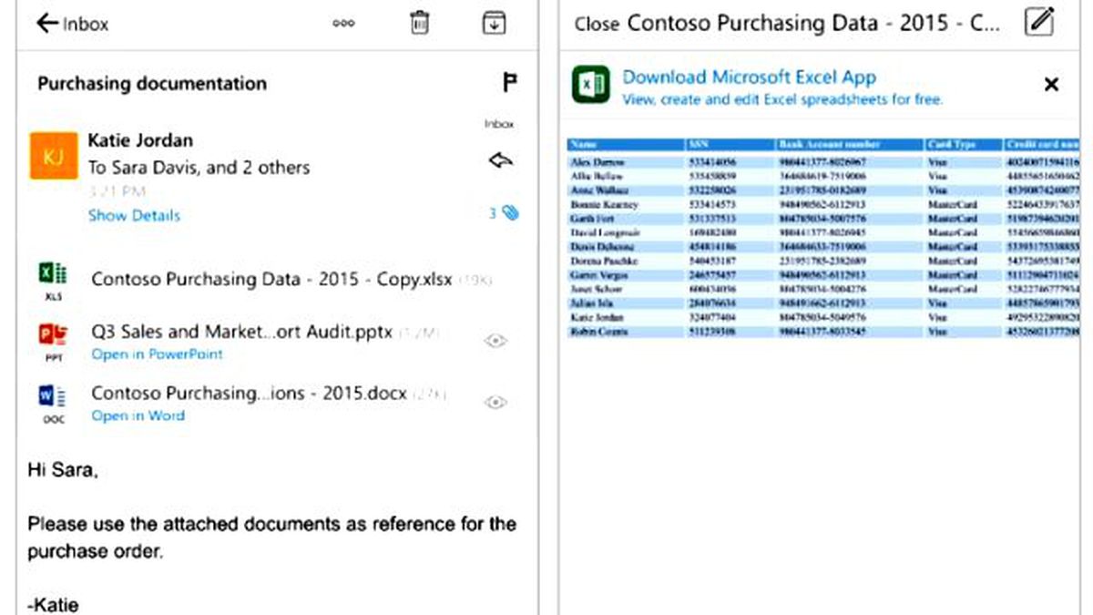Preview the Q3 Sales pptx via eye icon

coord(495,341)
